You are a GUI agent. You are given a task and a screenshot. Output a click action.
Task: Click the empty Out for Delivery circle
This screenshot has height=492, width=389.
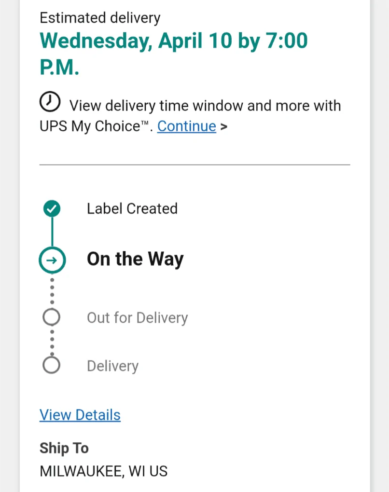52,317
